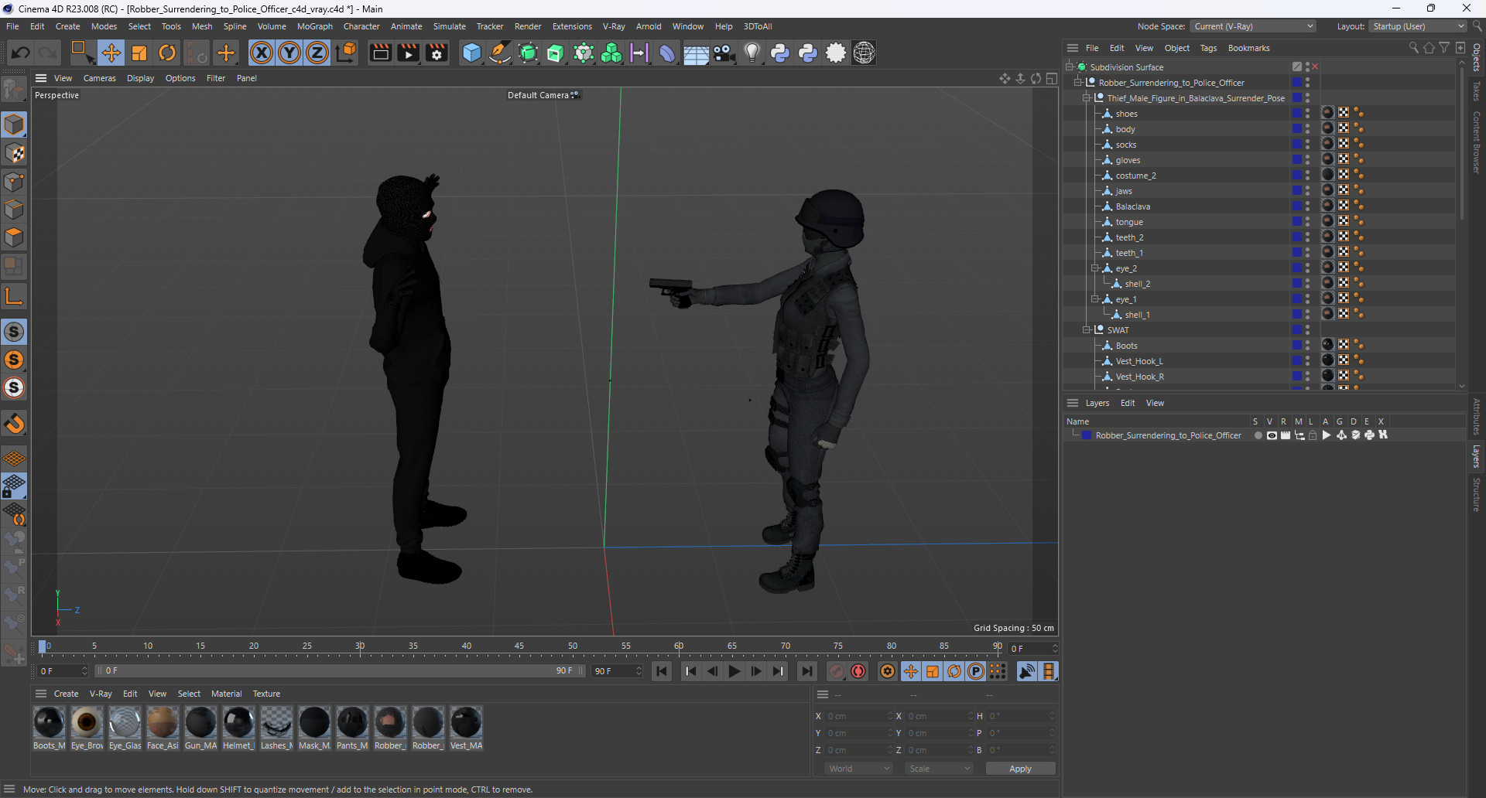Screen dimensions: 1486x798
Task: Open the Character menu
Action: [361, 26]
